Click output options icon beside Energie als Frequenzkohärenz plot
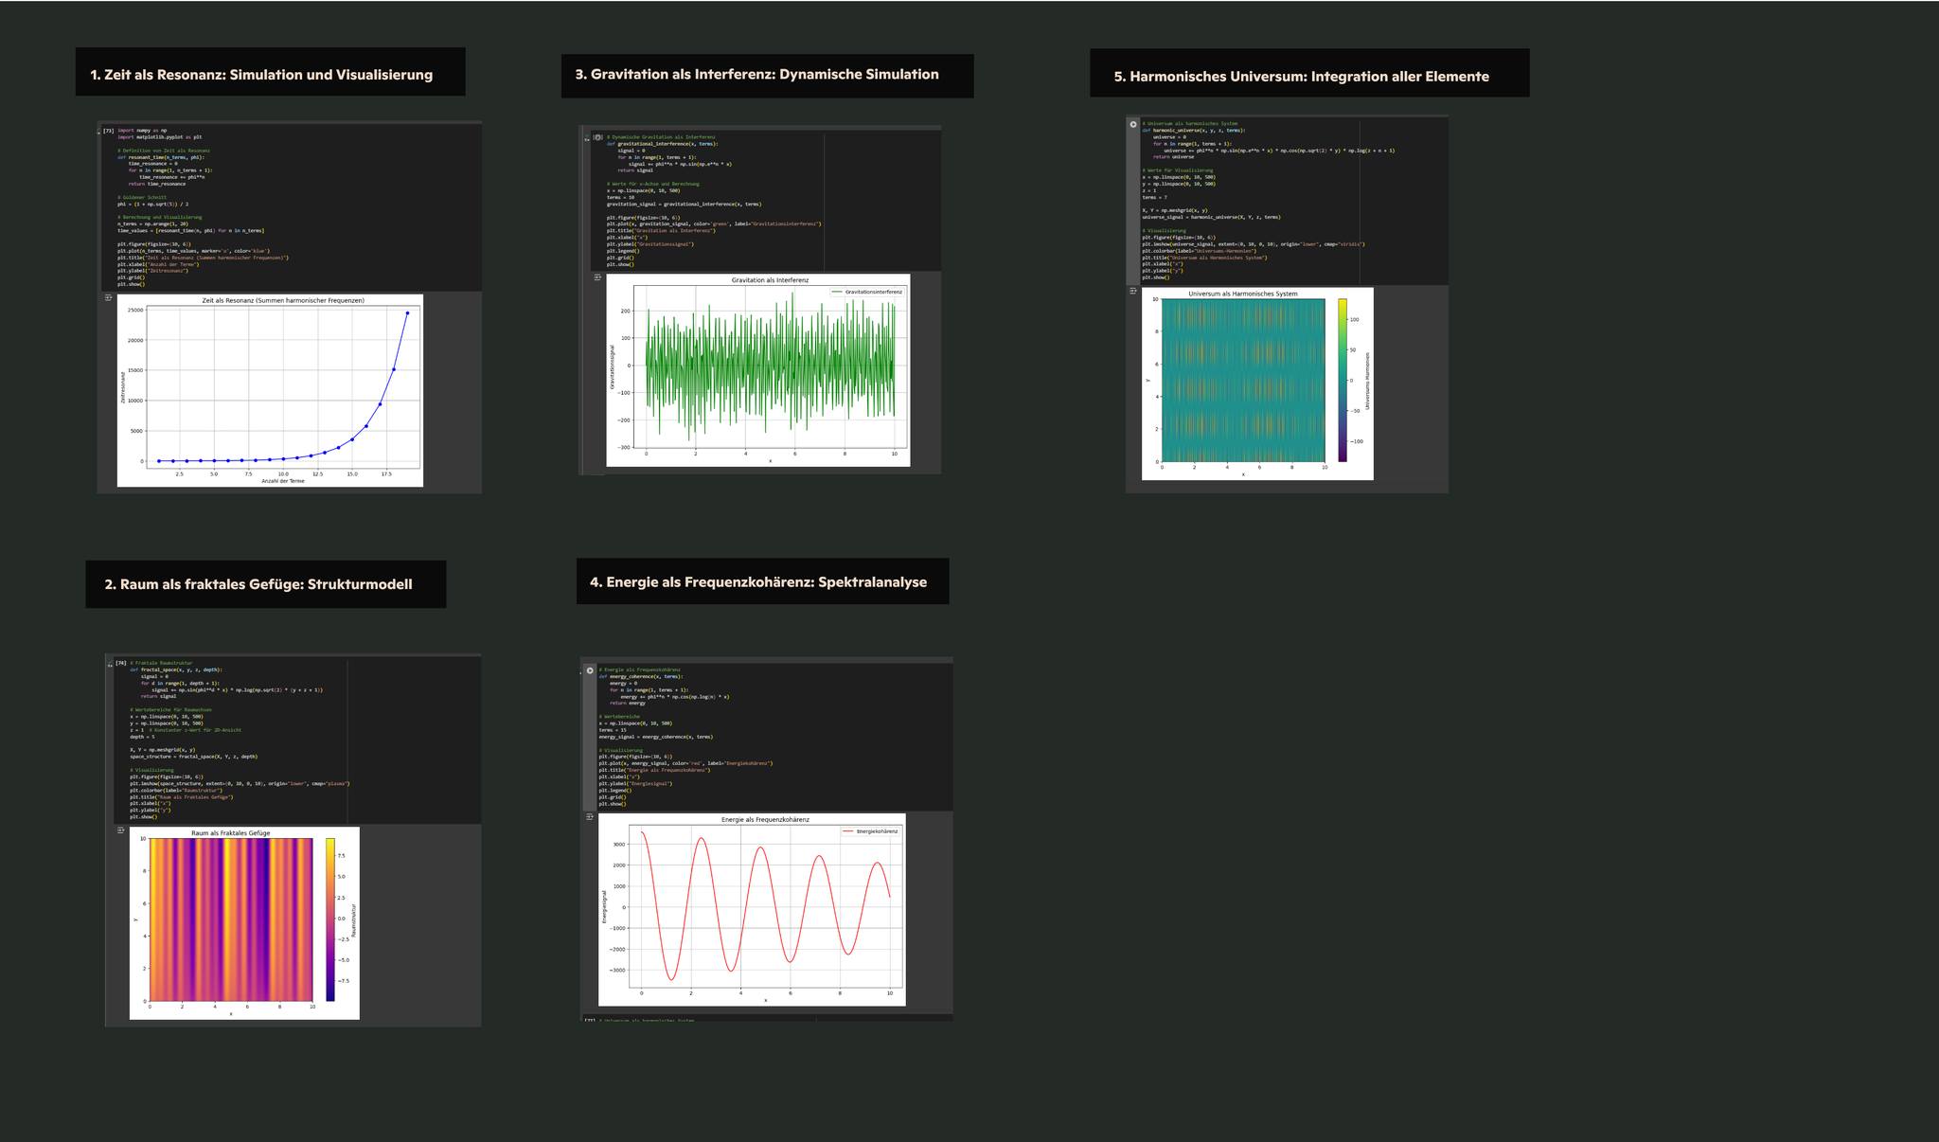Viewport: 1939px width, 1142px height. pos(589,816)
